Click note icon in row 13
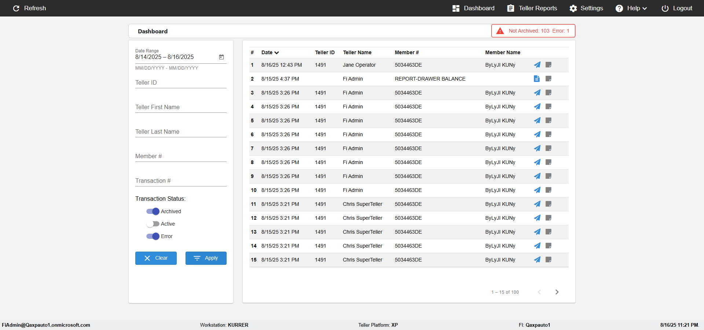 [x=549, y=232]
